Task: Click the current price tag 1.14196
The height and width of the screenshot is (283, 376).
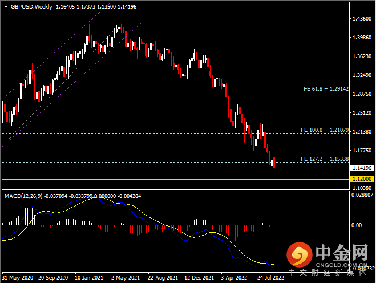Action: pyautogui.click(x=362, y=168)
